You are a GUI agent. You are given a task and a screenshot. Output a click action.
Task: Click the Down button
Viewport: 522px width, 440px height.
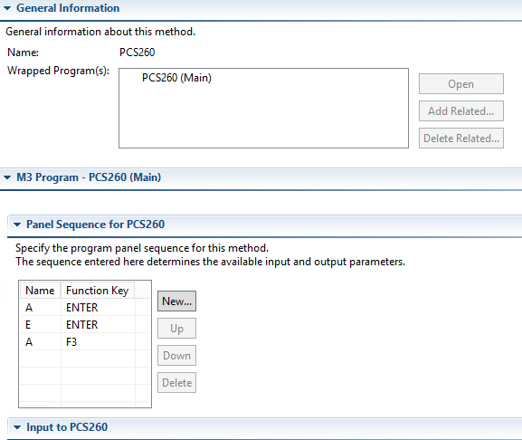coord(176,356)
